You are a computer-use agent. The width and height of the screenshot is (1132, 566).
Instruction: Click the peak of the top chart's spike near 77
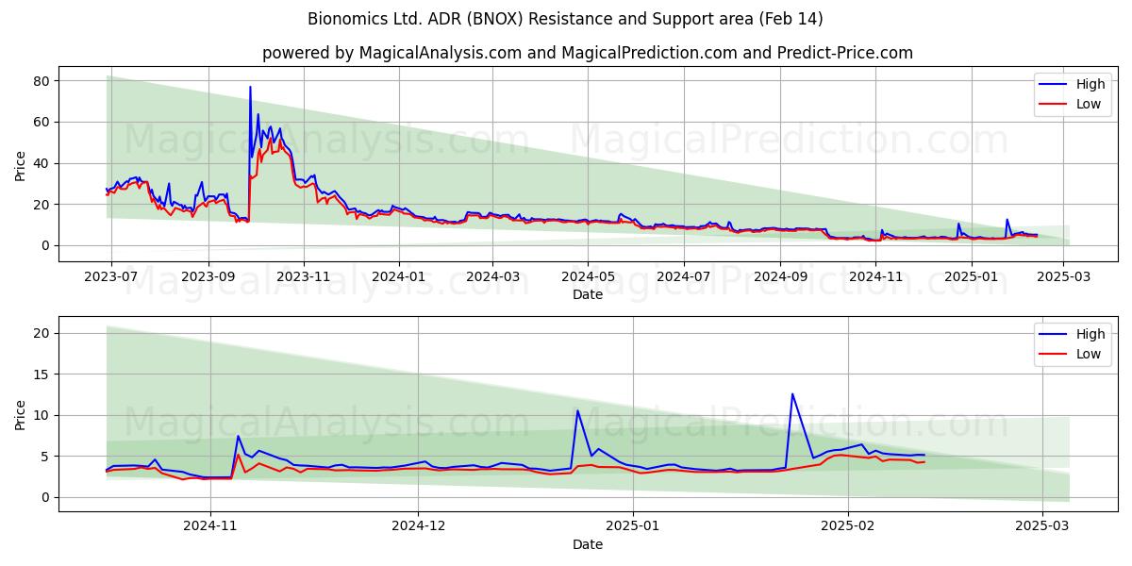click(x=250, y=88)
